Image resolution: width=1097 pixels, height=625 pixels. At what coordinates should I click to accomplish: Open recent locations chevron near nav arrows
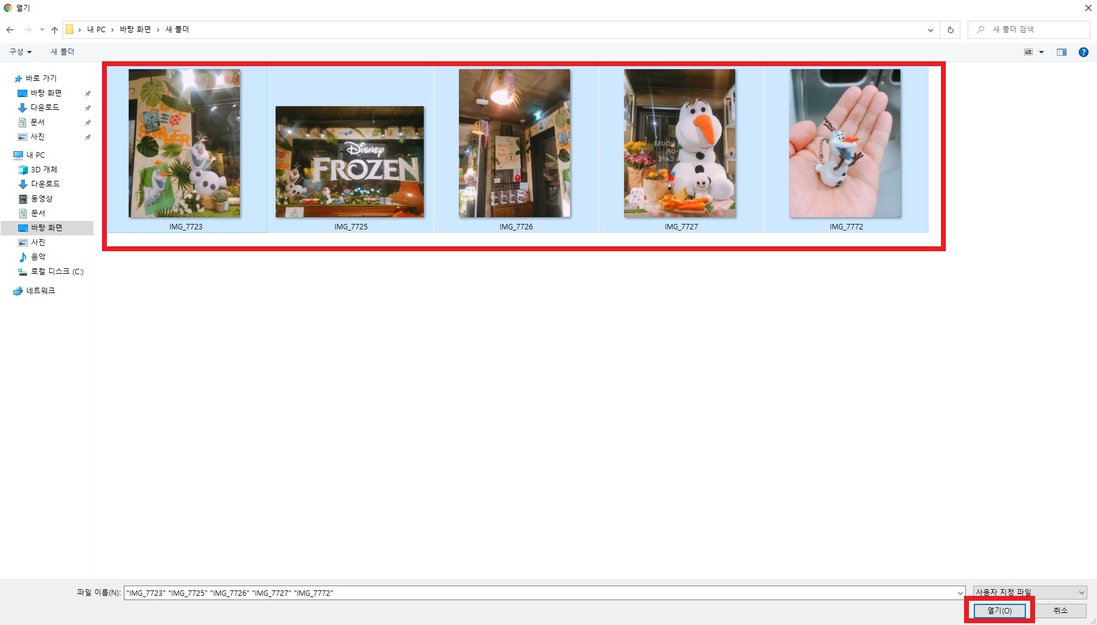point(42,30)
